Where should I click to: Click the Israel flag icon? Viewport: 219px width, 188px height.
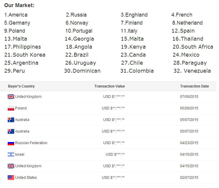pyautogui.click(x=11, y=154)
